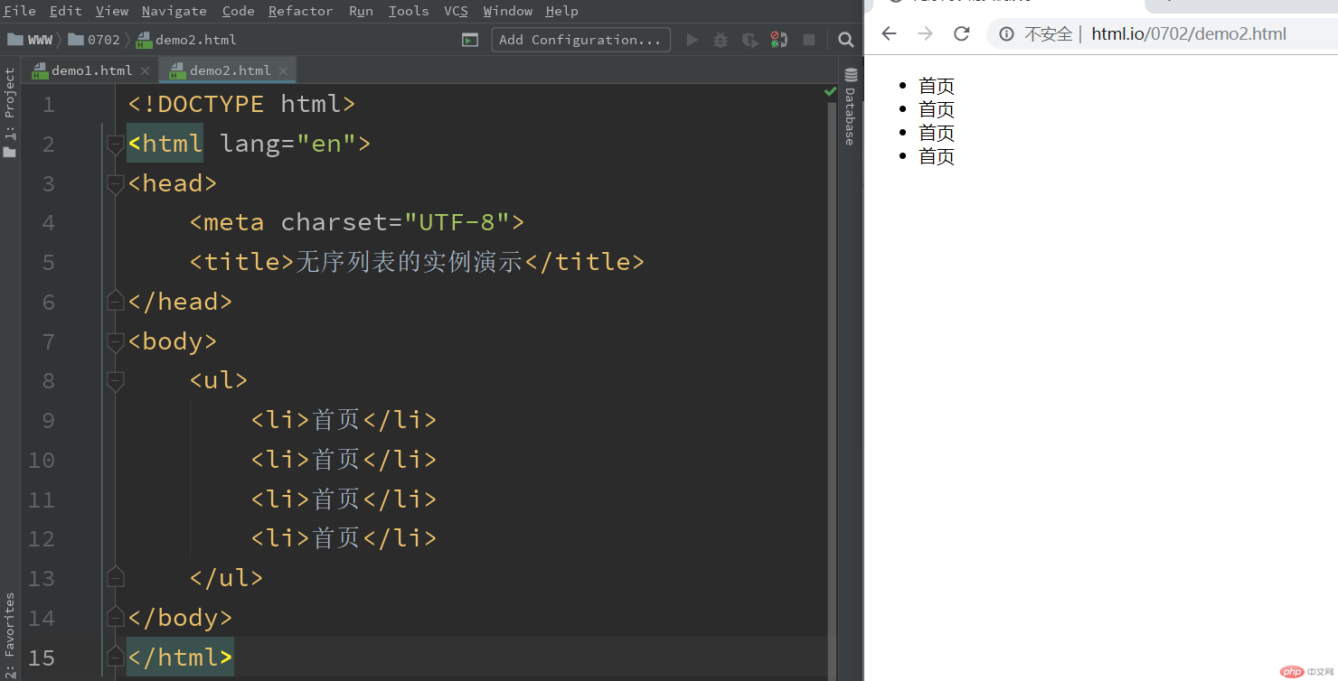The height and width of the screenshot is (681, 1338).
Task: Collapse the ul tag fold on line 8
Action: click(115, 381)
